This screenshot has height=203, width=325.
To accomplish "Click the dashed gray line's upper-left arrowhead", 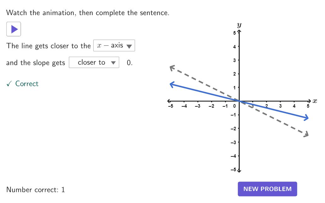I will point(172,68).
